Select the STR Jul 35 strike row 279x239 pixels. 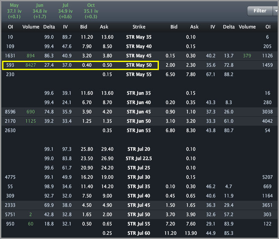tap(140, 186)
